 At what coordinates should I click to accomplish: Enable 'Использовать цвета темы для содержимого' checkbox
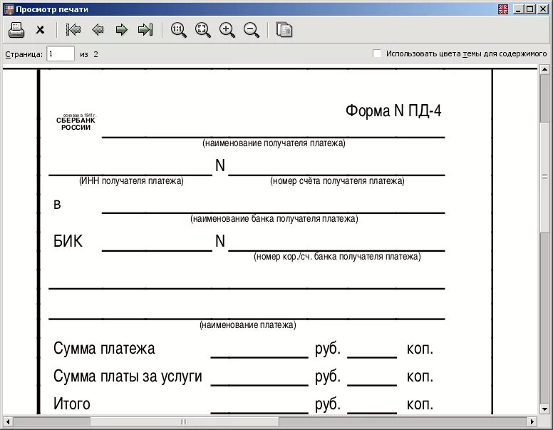[377, 53]
